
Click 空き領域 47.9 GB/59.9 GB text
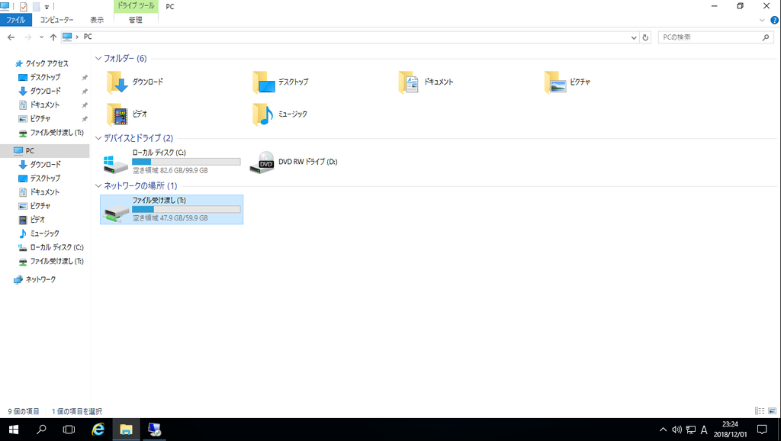click(x=170, y=218)
